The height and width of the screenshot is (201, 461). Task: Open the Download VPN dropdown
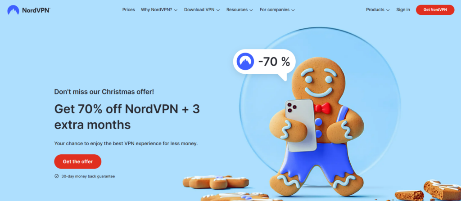point(202,10)
